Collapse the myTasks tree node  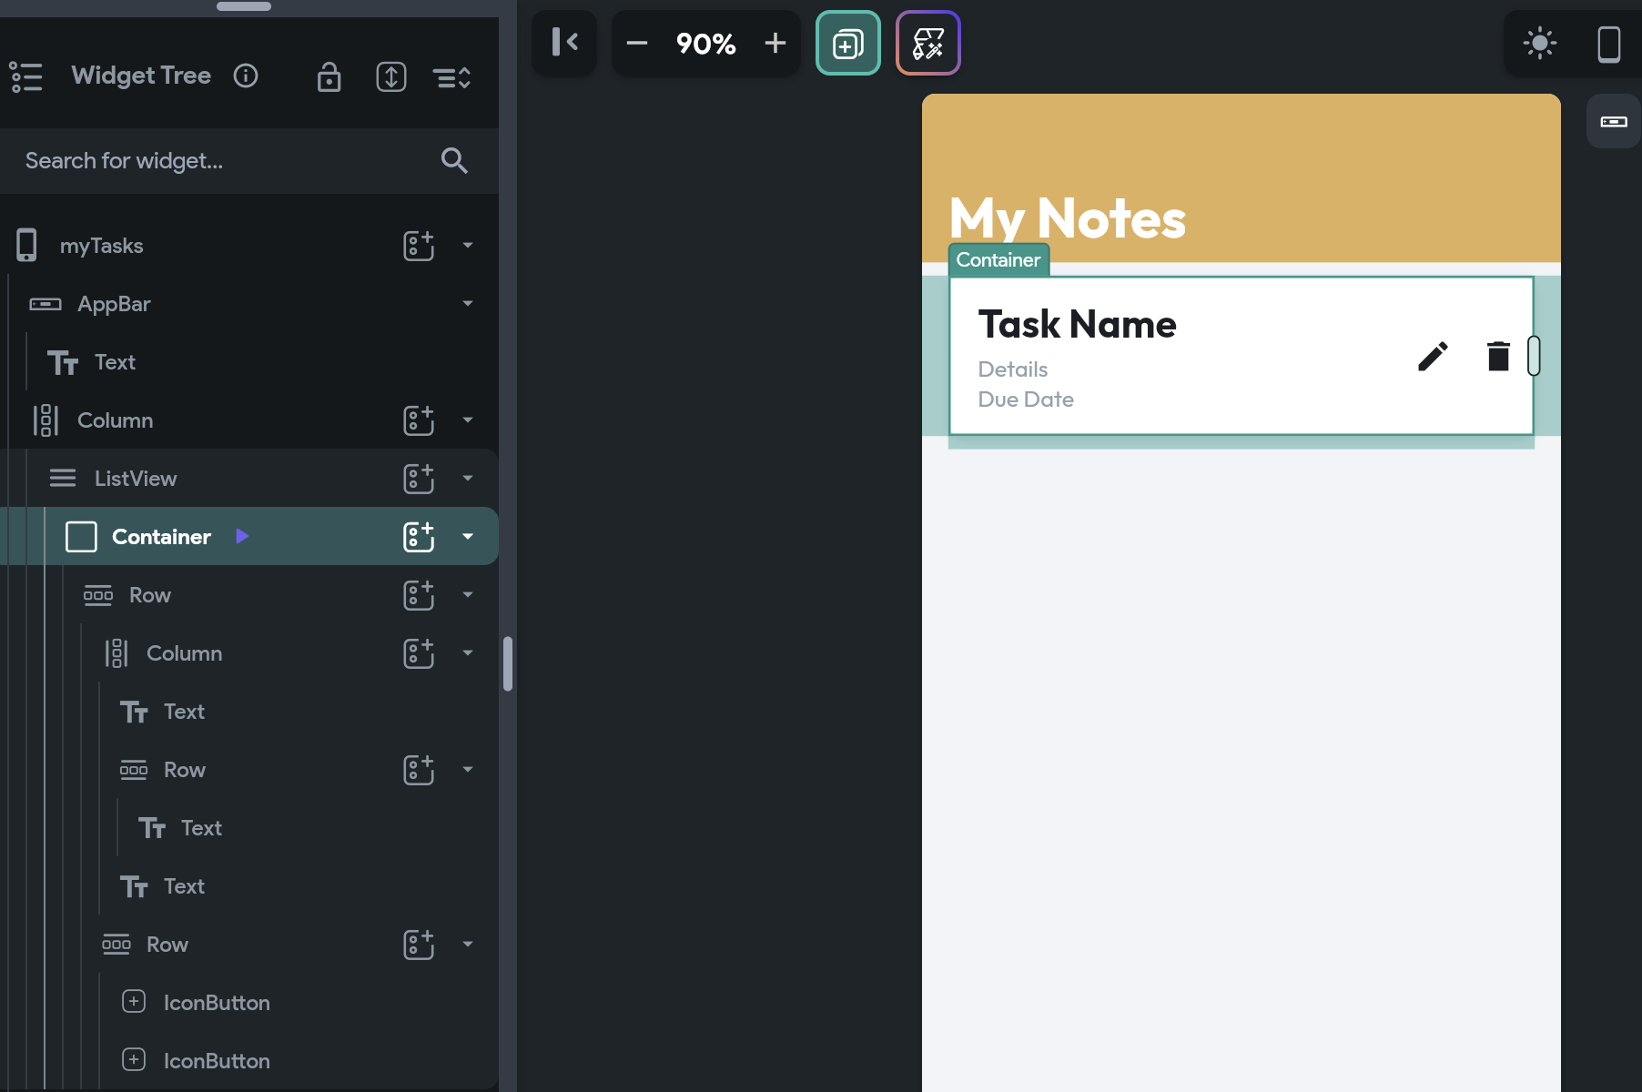pyautogui.click(x=468, y=245)
